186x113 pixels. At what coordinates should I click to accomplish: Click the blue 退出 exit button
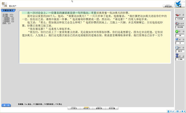coord(6,105)
